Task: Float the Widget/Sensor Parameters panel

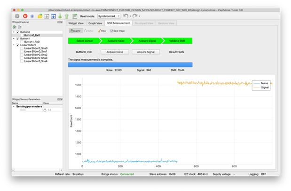Action: [x=58, y=99]
